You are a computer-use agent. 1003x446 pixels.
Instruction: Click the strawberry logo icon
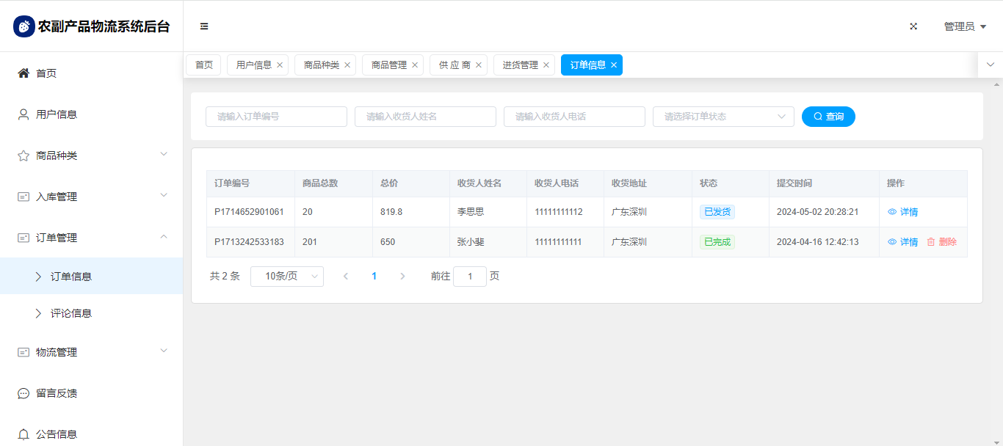click(24, 26)
